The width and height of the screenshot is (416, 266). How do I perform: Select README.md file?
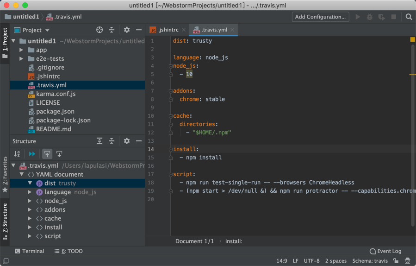click(77, 129)
